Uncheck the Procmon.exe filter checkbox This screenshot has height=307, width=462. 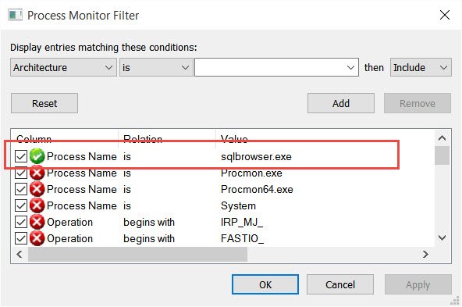click(21, 173)
